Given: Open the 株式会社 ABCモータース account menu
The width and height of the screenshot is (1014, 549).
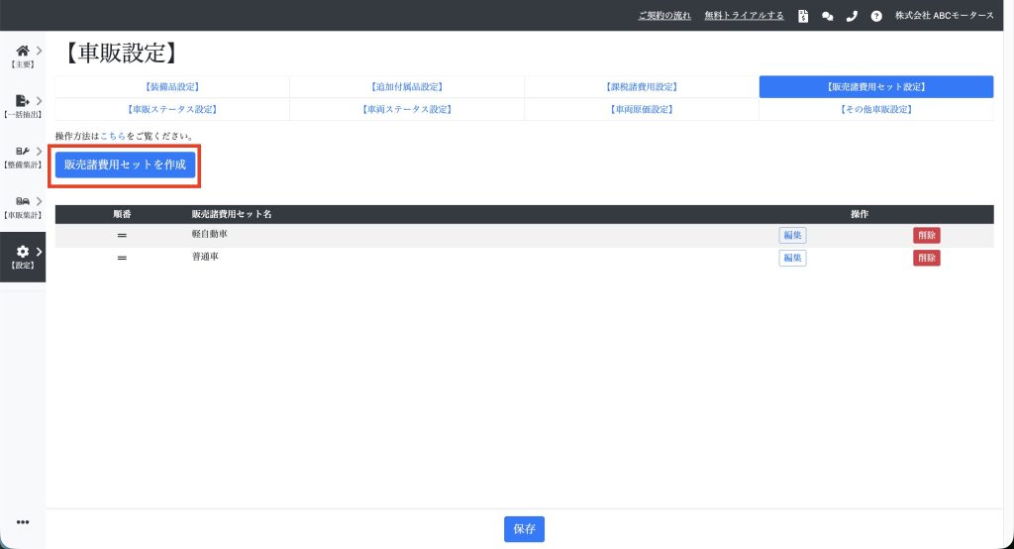Looking at the screenshot, I should 944,16.
